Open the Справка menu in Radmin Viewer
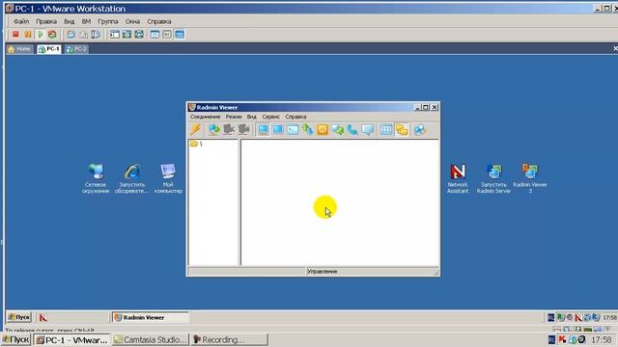Screen dimensions: 618x347 coord(295,117)
